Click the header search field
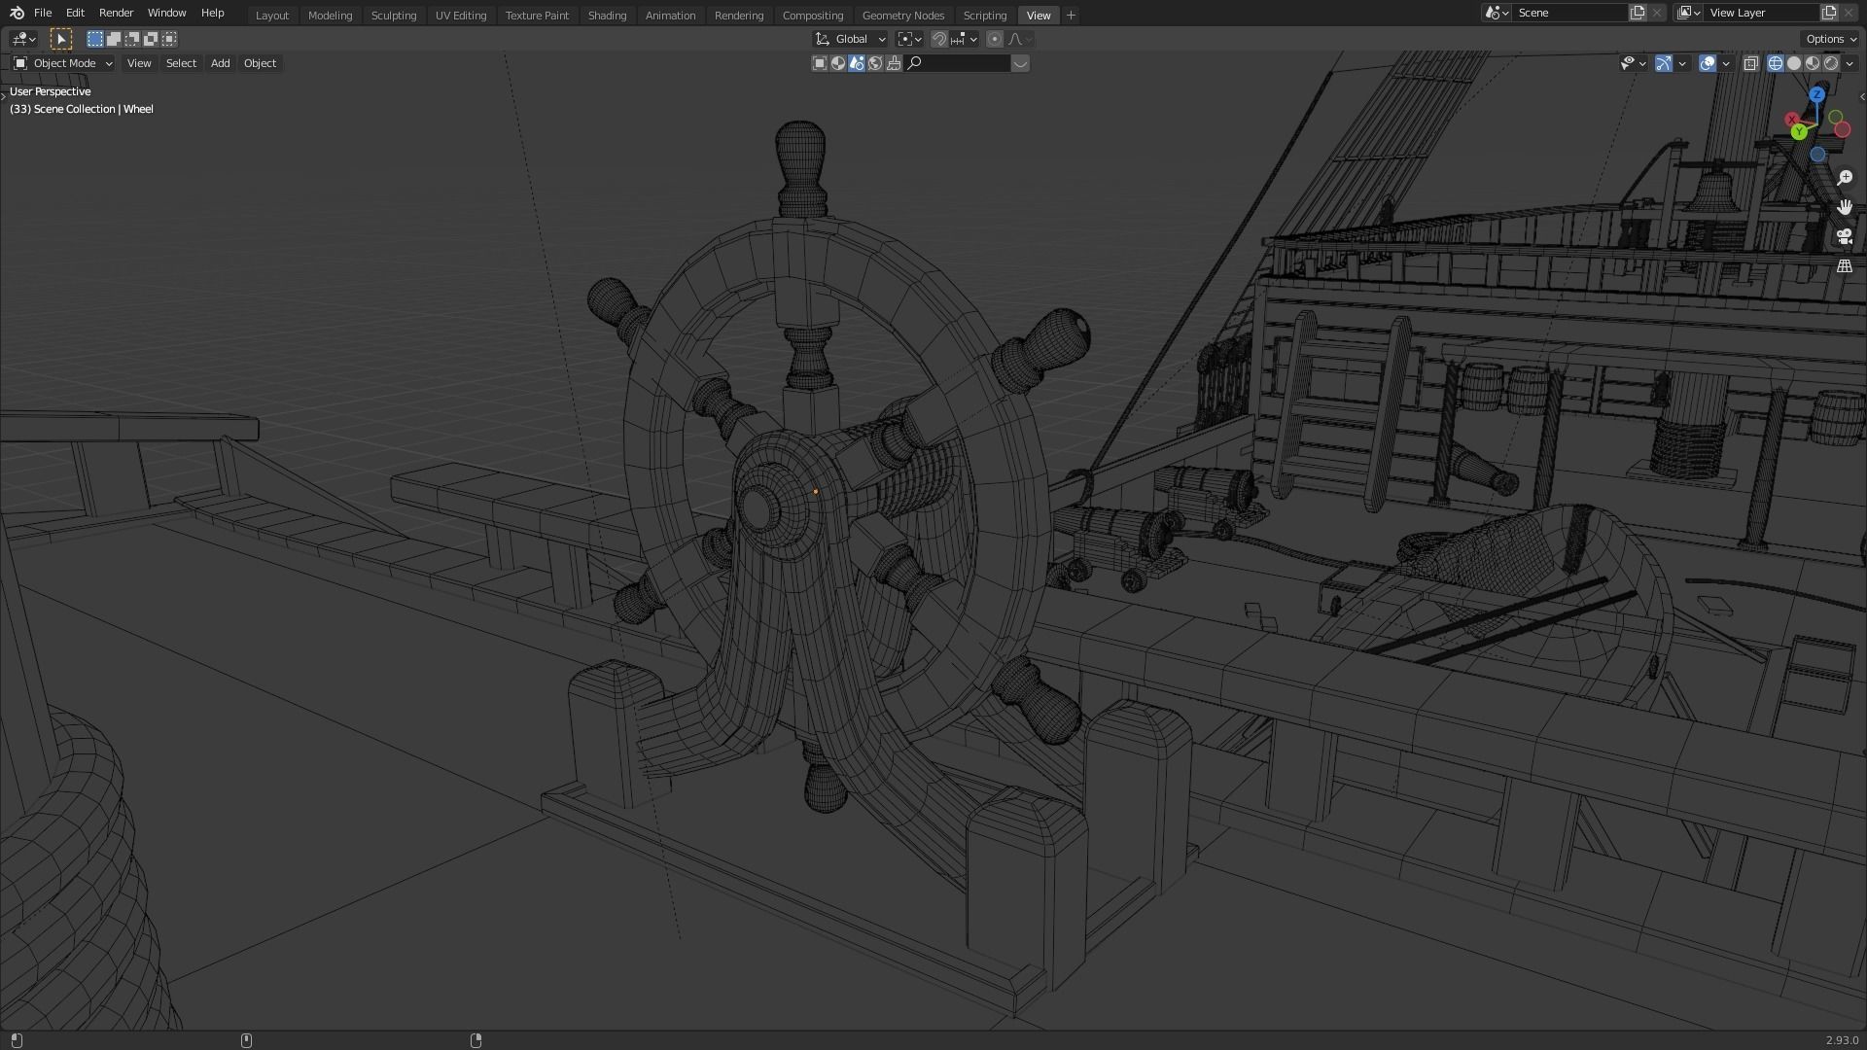Viewport: 1867px width, 1050px height. (958, 63)
